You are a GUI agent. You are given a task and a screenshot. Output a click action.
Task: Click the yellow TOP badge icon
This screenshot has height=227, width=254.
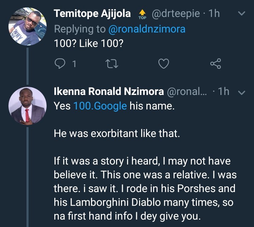pos(142,14)
